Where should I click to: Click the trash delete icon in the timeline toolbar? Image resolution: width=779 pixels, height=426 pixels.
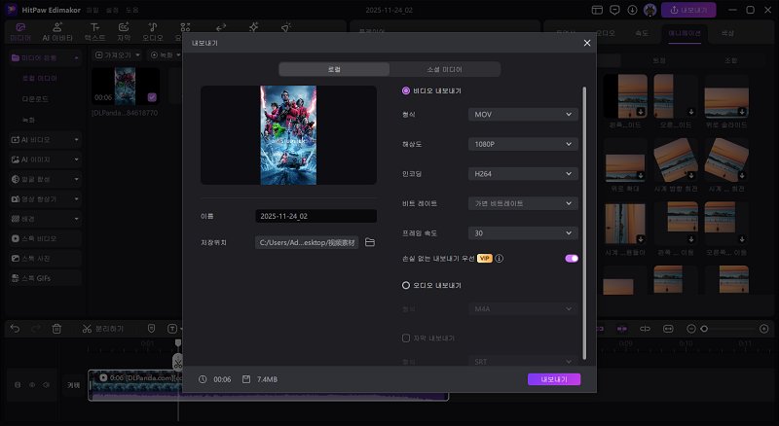coord(56,329)
